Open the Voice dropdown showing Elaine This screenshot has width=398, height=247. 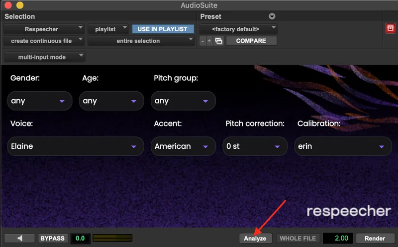pyautogui.click(x=76, y=146)
